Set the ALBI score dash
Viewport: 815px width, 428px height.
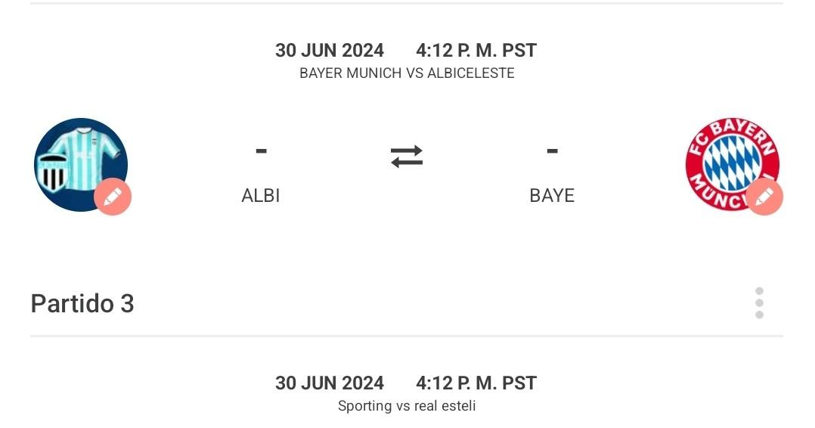coord(261,151)
